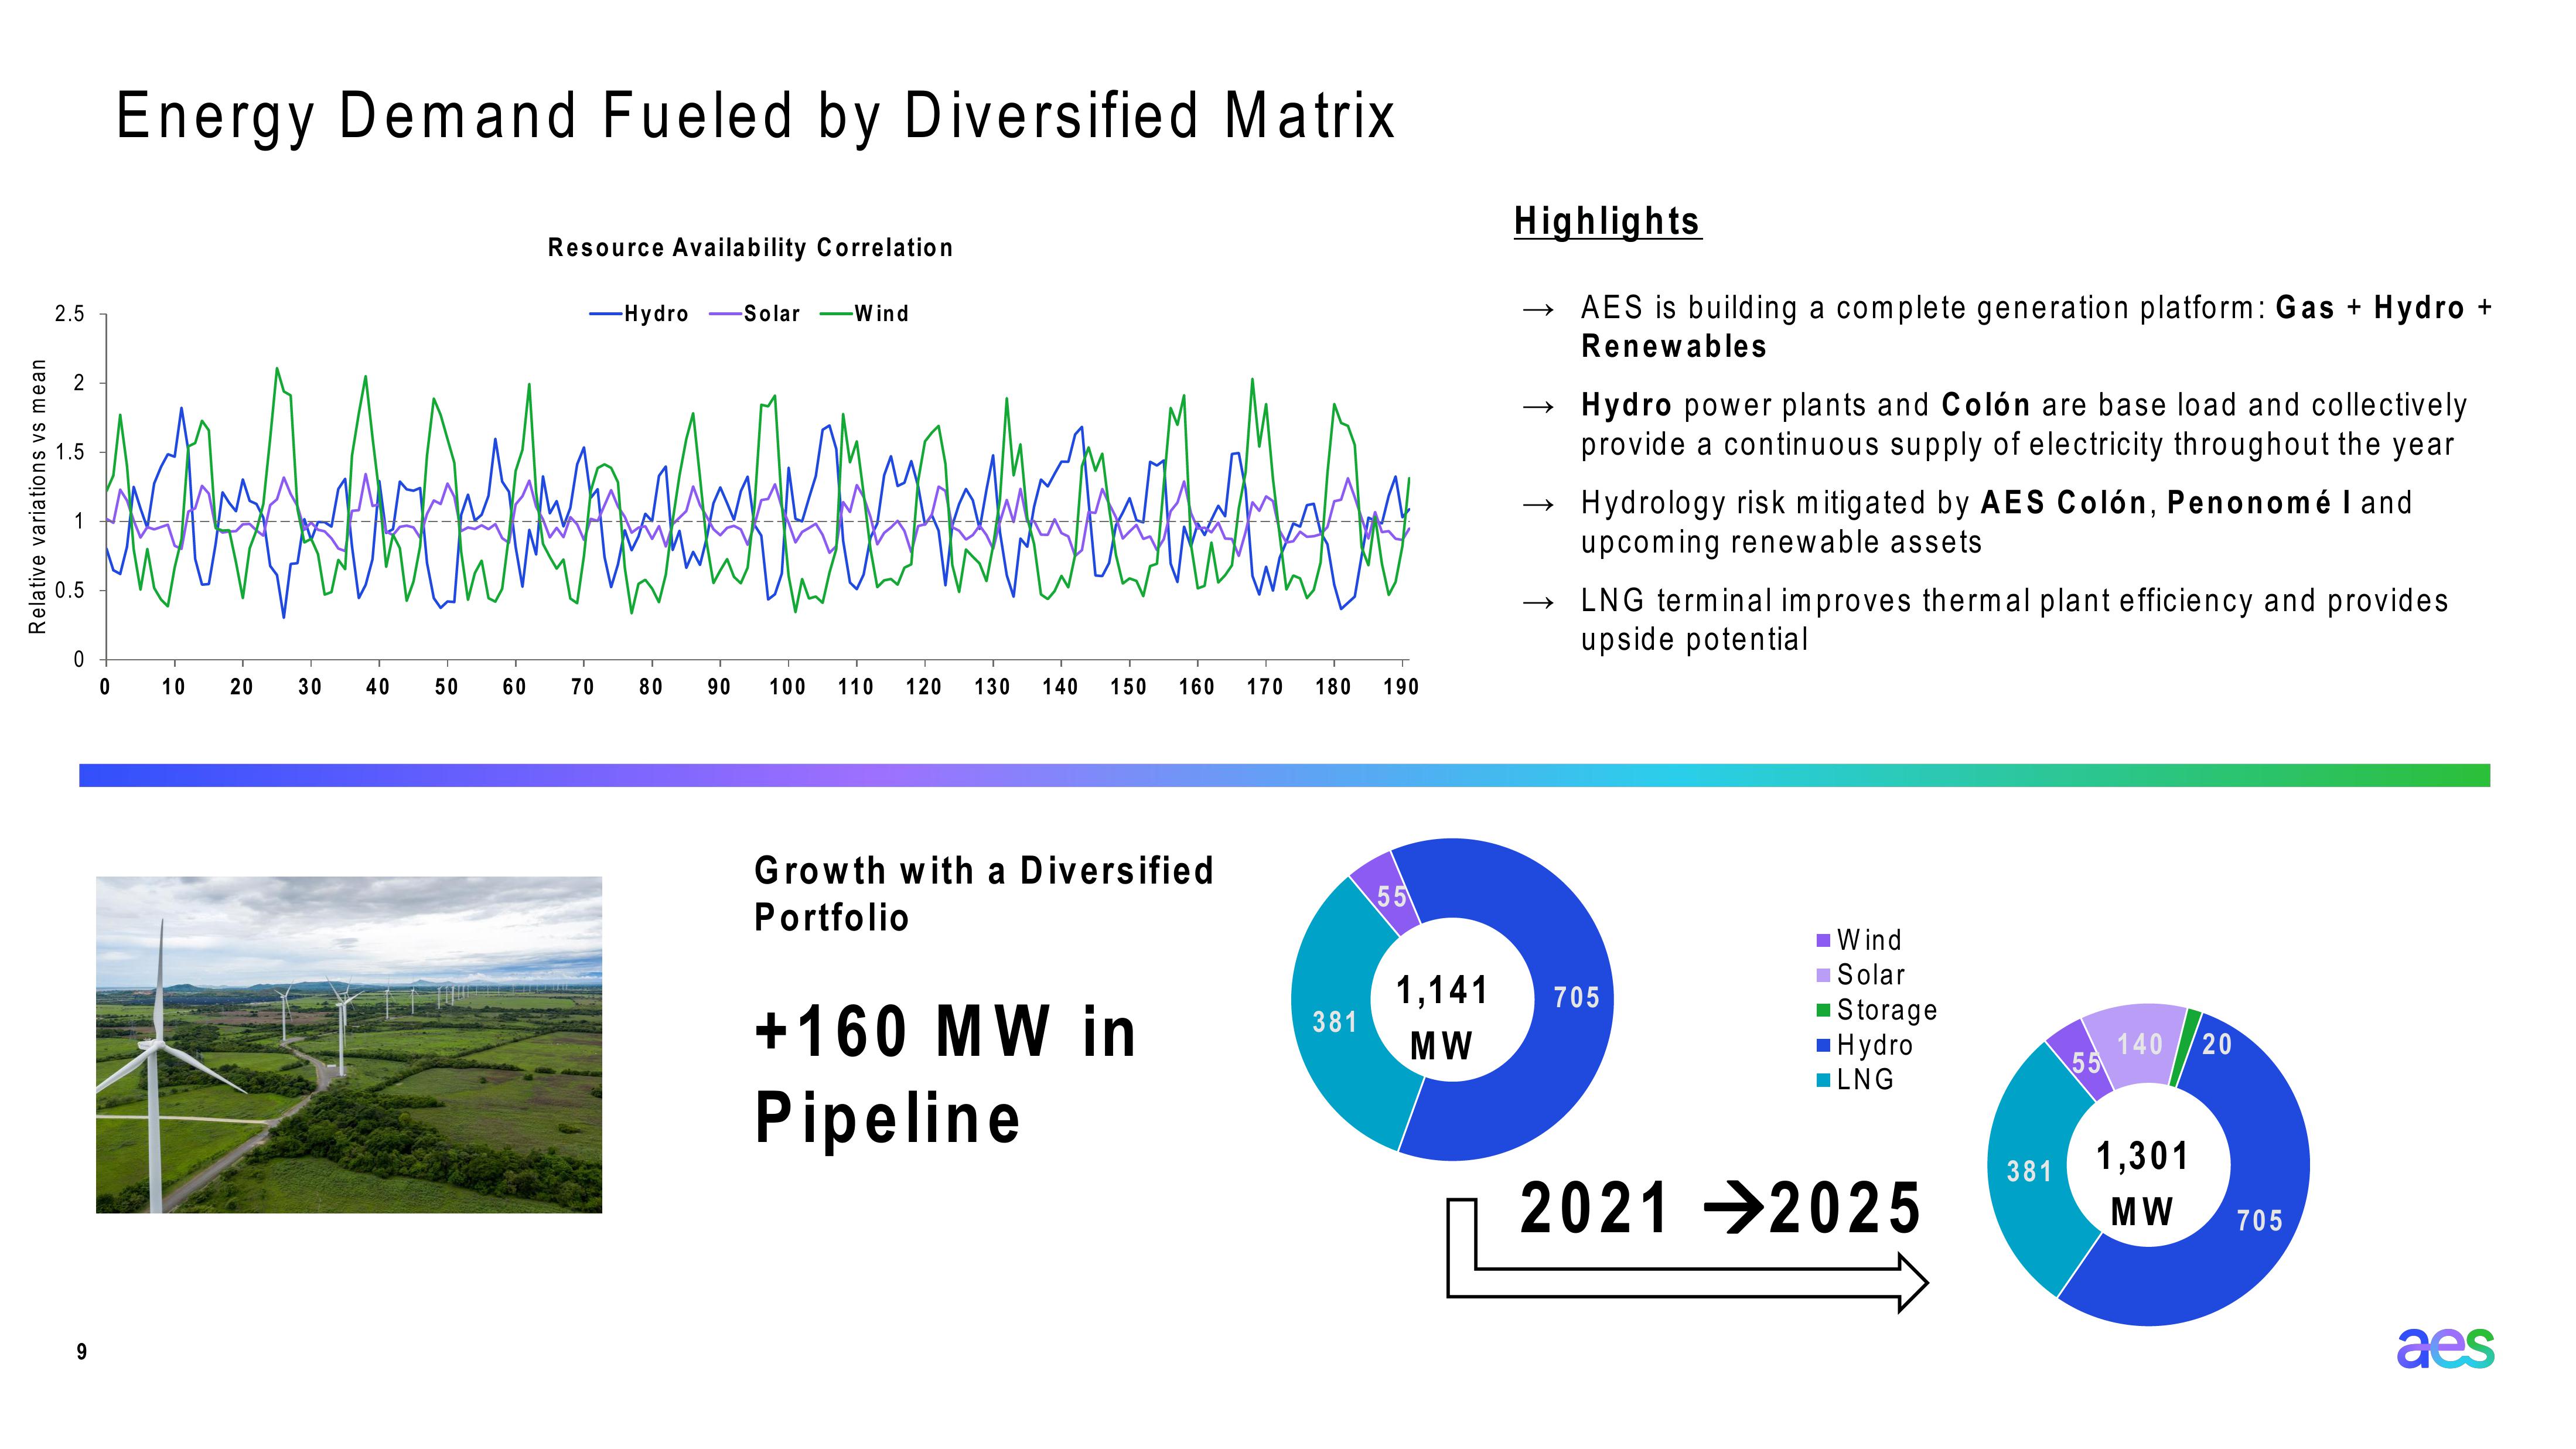Click 'Growth with a Diversified Portfolio' heading
The image size is (2576, 1449).
[x=984, y=894]
